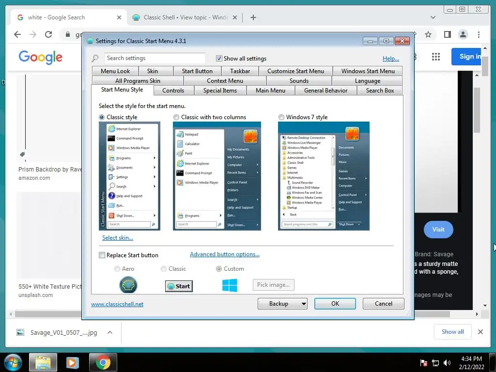Switch to the Context Menu tab
Viewport: 496px width, 372px height.
pos(225,81)
